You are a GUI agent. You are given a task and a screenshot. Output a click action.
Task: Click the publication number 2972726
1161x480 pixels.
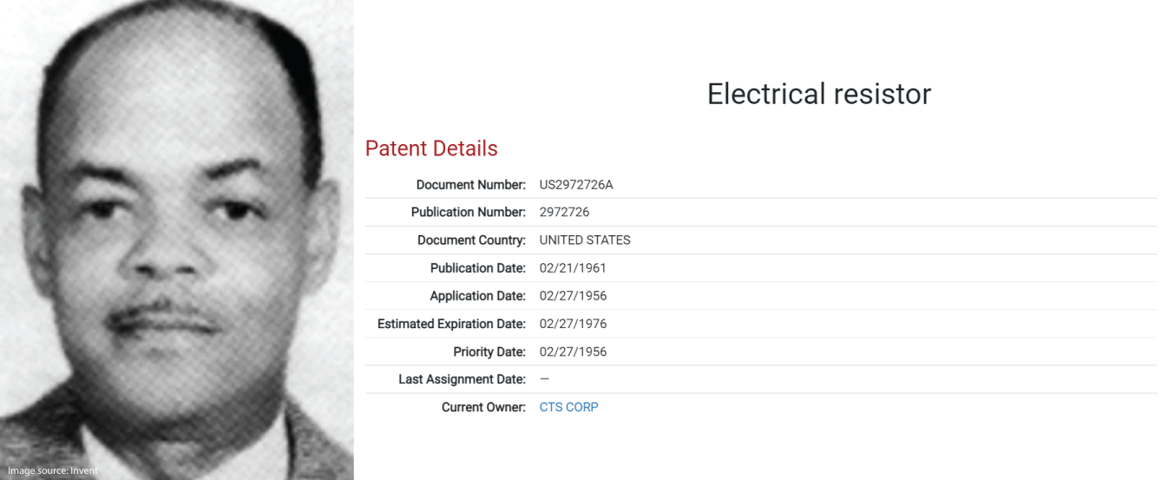coord(564,213)
